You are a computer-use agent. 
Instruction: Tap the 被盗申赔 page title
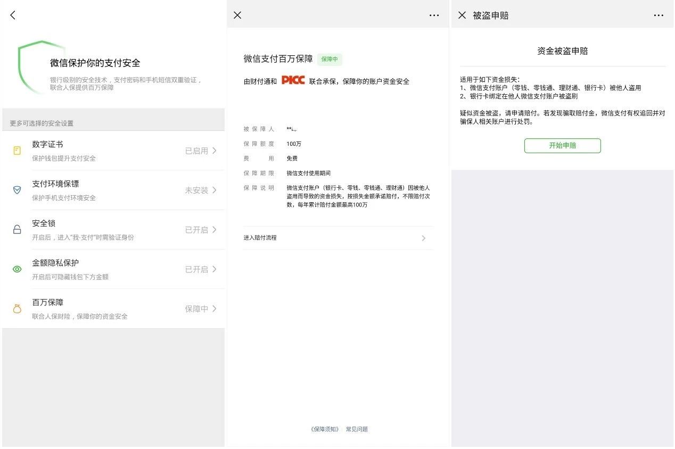coord(491,15)
